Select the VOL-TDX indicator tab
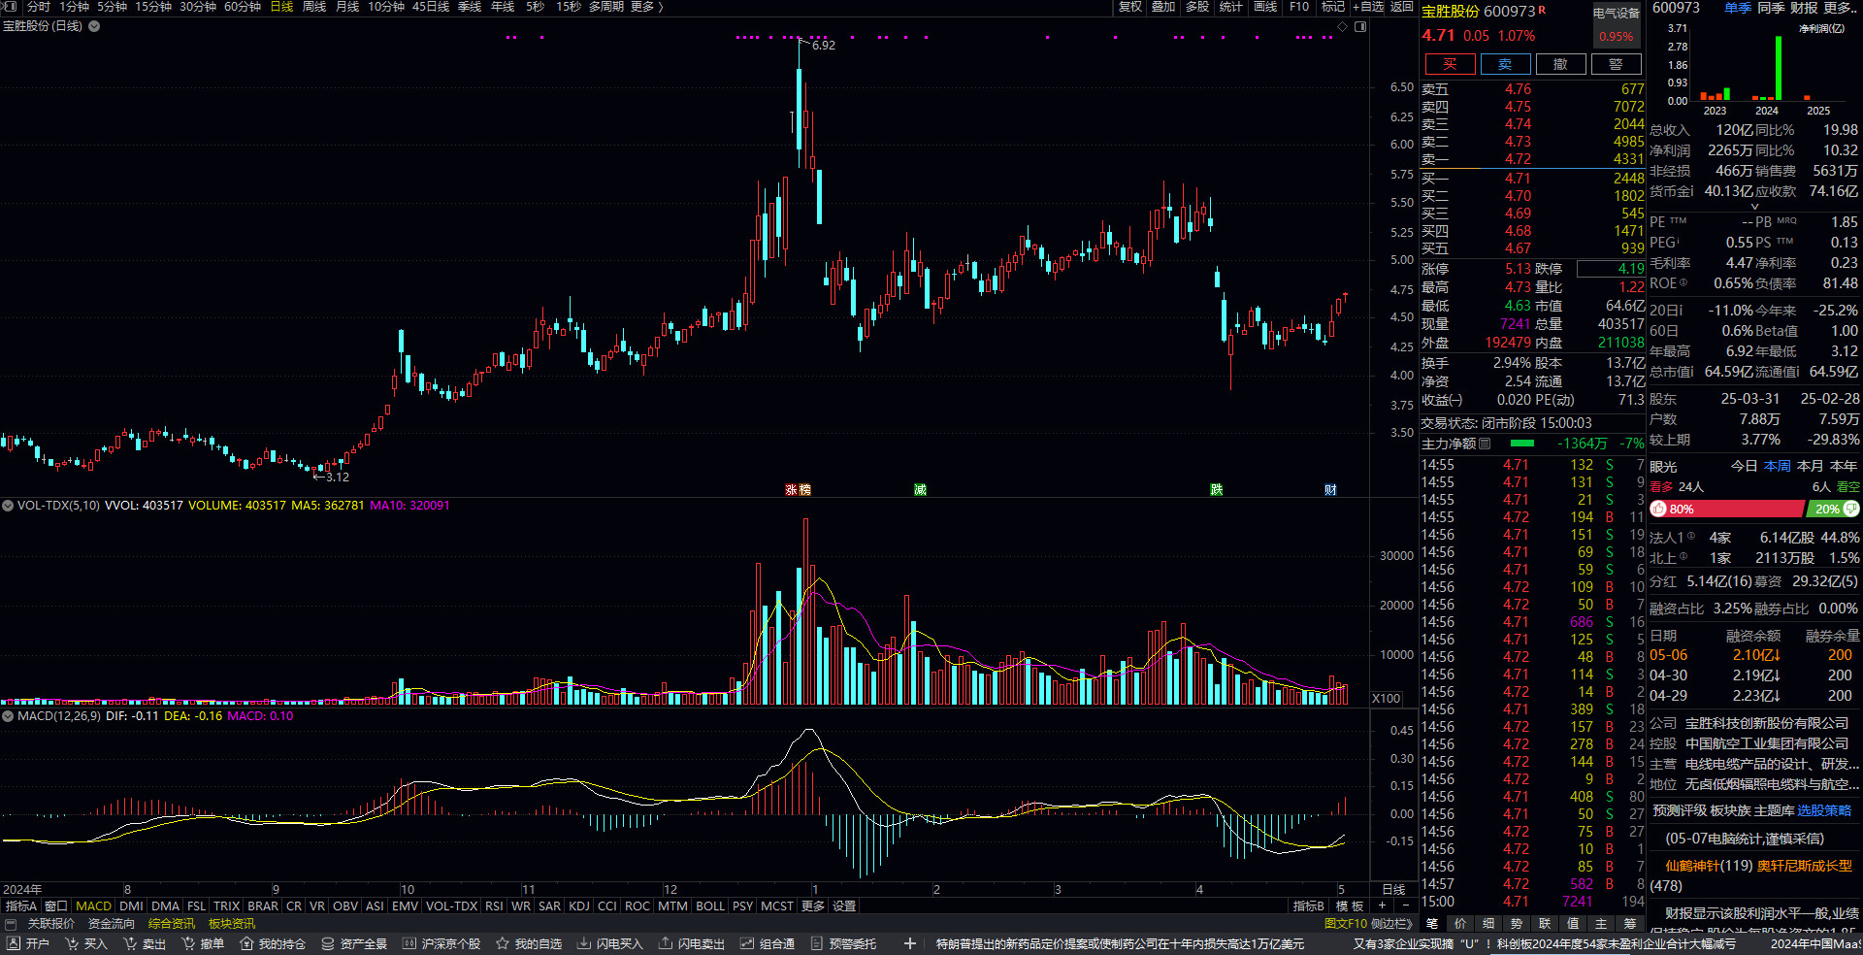Viewport: 1863px width, 955px height. point(452,906)
